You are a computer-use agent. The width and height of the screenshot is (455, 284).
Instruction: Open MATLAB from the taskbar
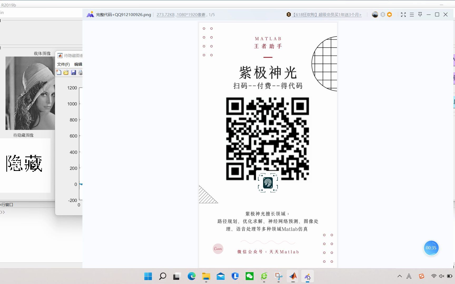tap(293, 276)
